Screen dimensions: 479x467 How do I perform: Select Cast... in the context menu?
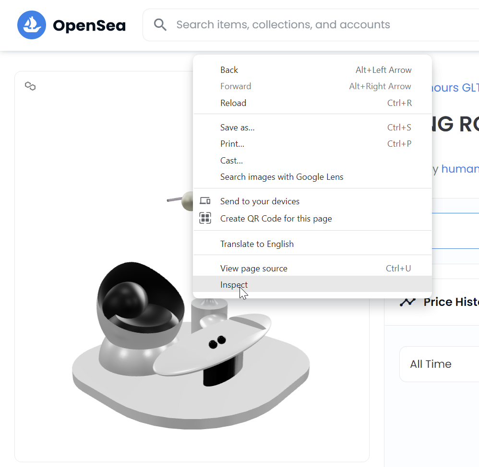coord(312,160)
